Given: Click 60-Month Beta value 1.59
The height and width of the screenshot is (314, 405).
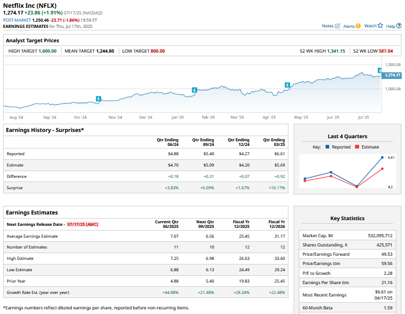Looking at the screenshot, I should click(388, 308).
